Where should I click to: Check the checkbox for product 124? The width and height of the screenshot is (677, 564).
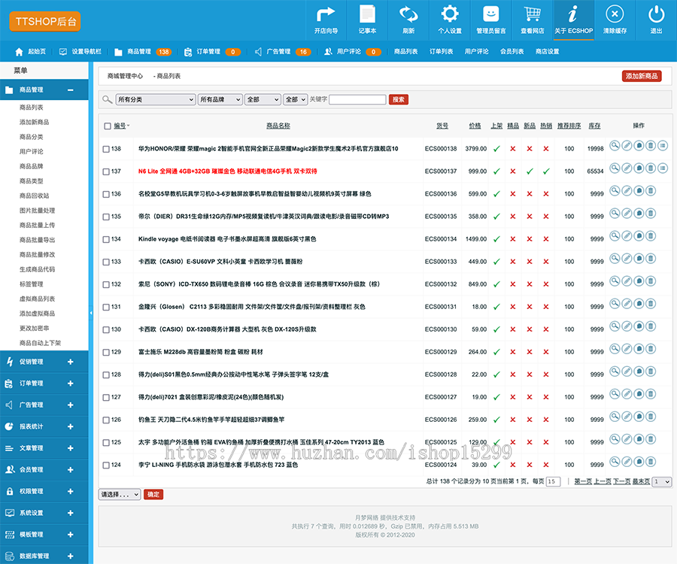point(106,465)
